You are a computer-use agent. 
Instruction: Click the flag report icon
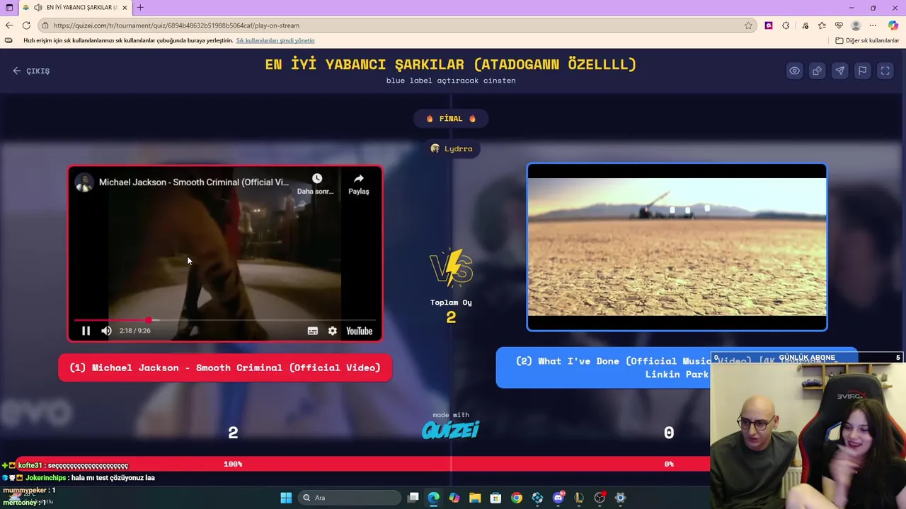point(863,71)
